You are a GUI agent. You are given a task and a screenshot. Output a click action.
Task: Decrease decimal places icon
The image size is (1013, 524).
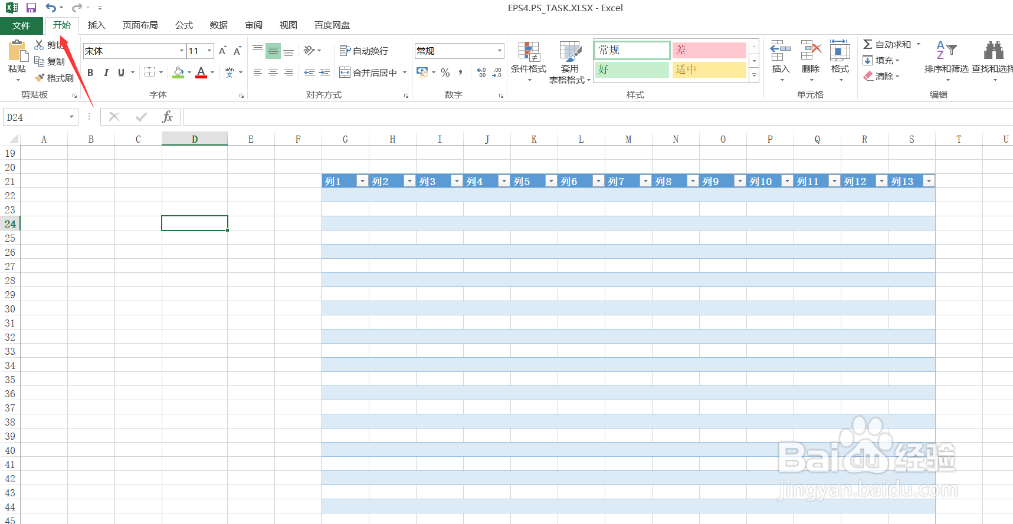coord(497,72)
